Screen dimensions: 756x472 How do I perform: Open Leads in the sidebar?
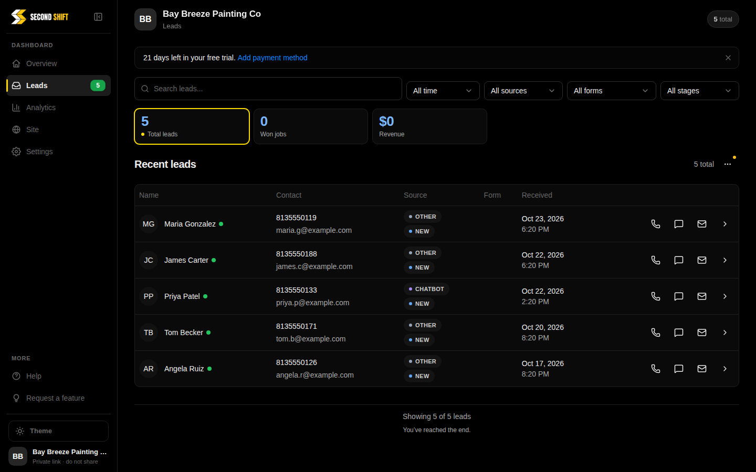58,85
